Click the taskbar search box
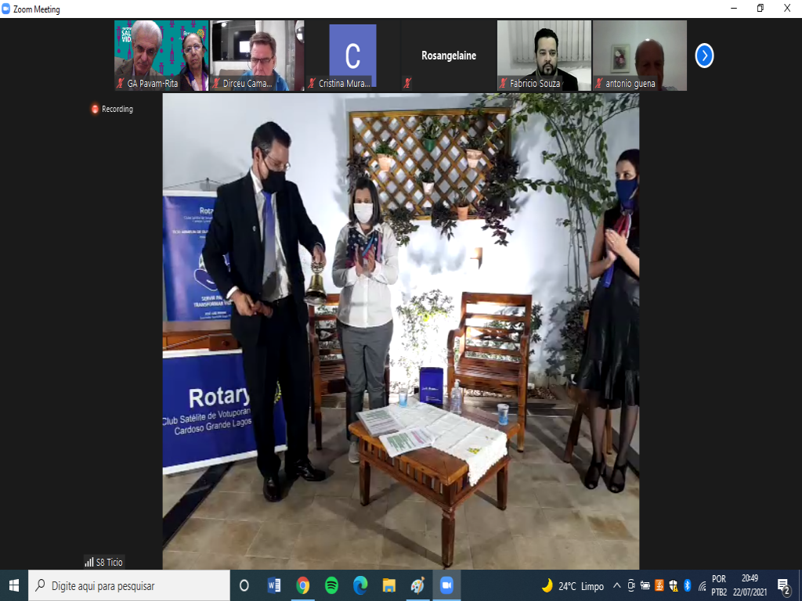Image resolution: width=802 pixels, height=601 pixels. [x=129, y=585]
